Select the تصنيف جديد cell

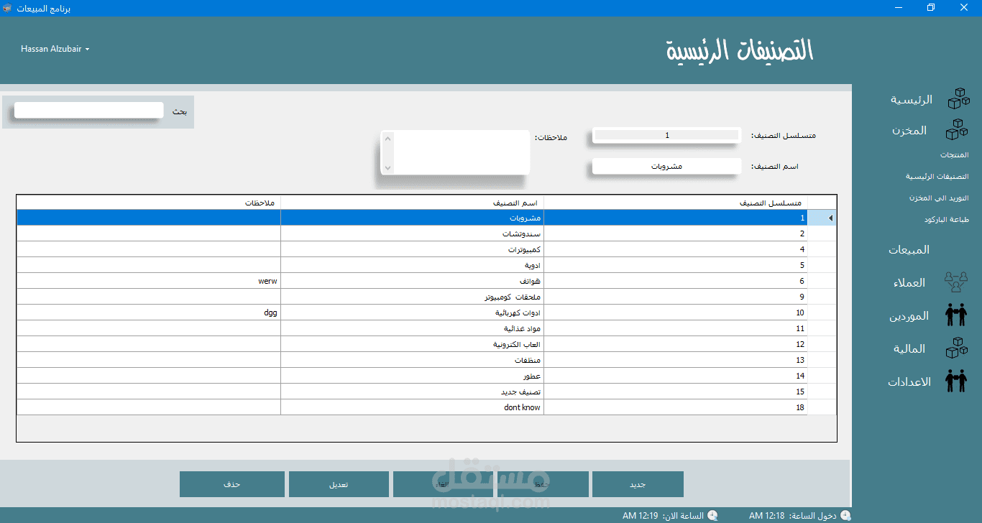coord(413,392)
